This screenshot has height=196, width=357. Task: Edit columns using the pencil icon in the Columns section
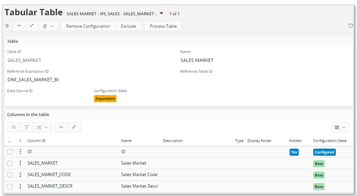click(74, 127)
